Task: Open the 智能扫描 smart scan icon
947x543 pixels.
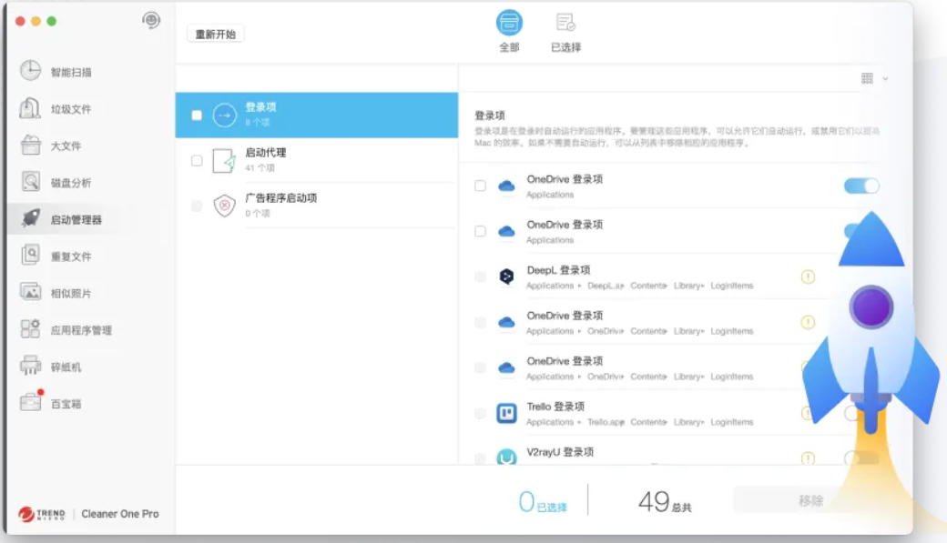Action: [x=30, y=71]
